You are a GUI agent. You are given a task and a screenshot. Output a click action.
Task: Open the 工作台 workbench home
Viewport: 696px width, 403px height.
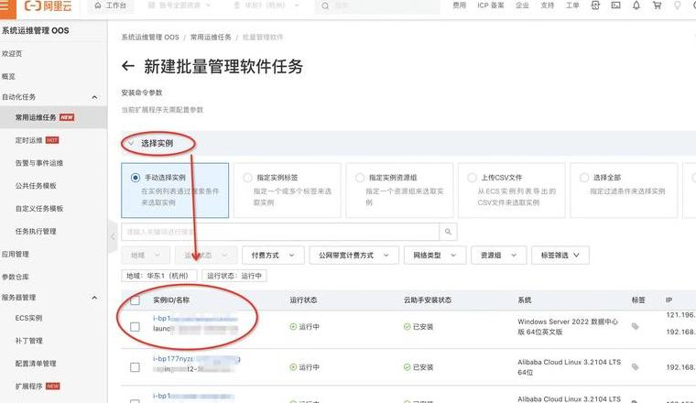point(111,5)
